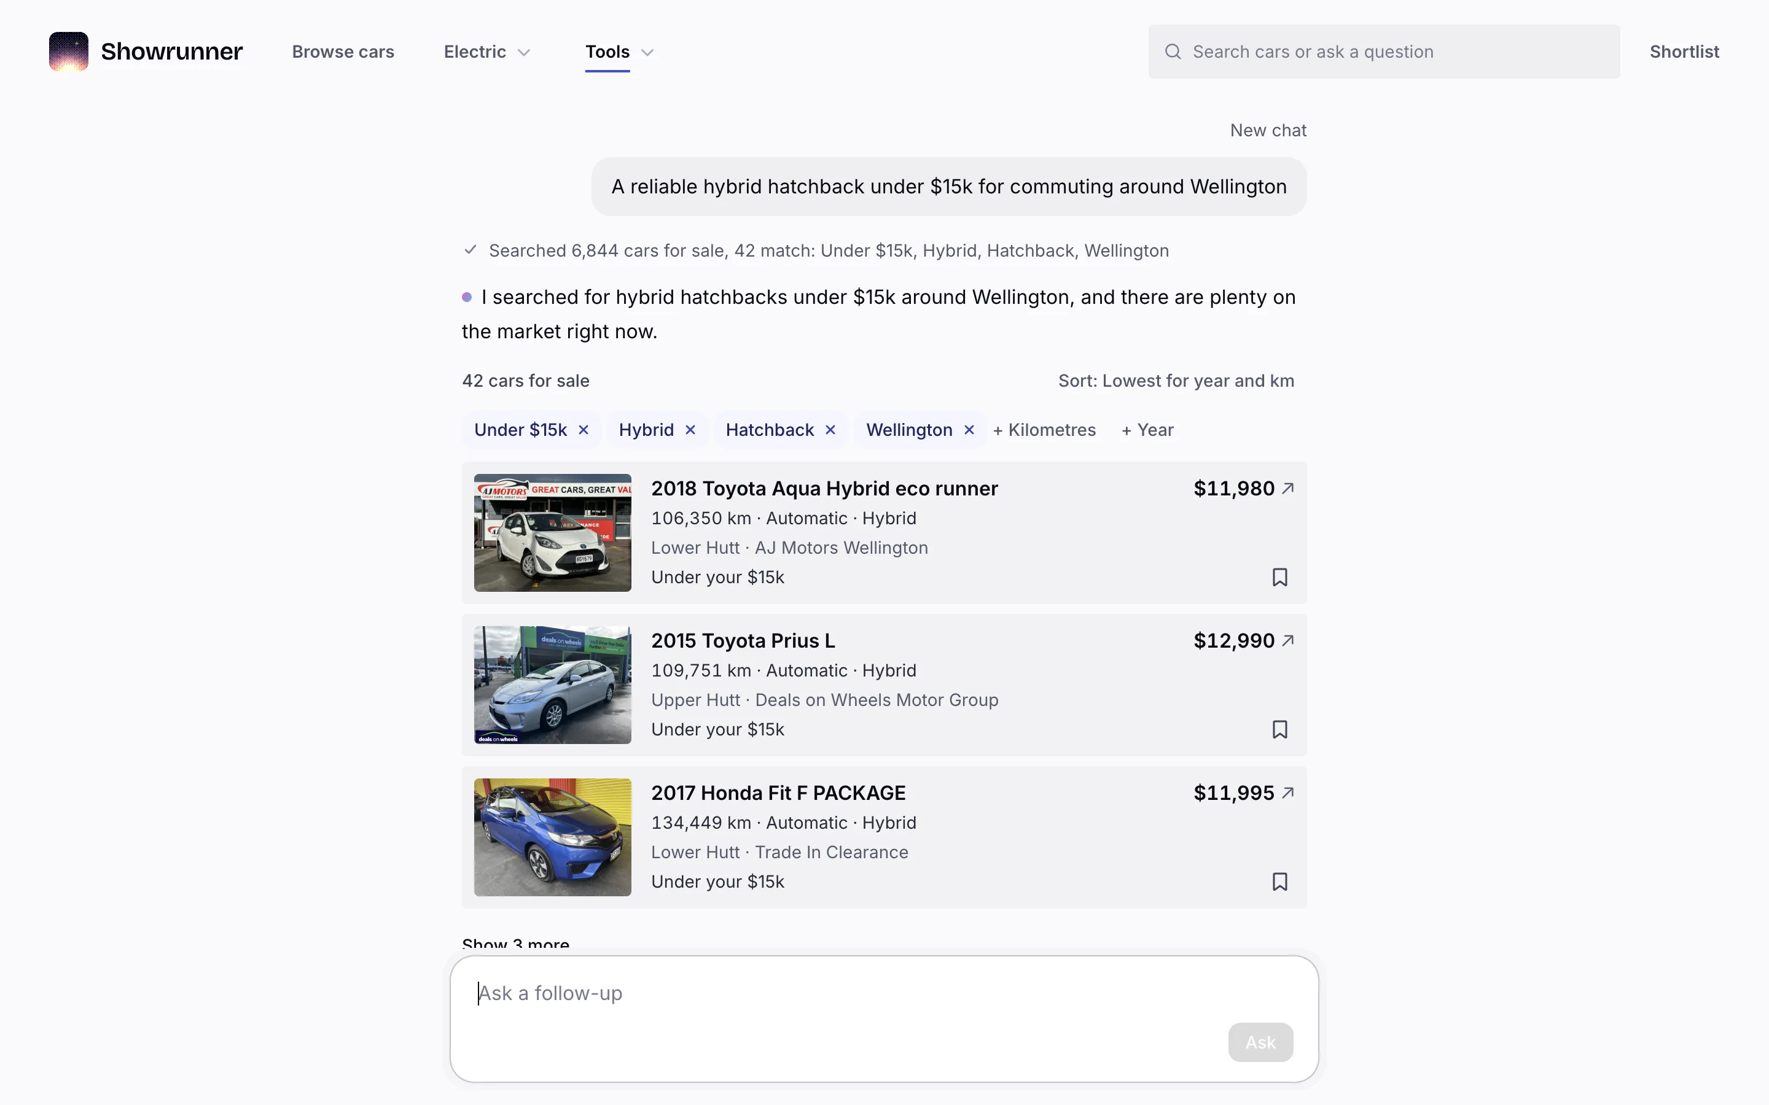
Task: Expand the Electric menu chevron
Action: tap(523, 53)
